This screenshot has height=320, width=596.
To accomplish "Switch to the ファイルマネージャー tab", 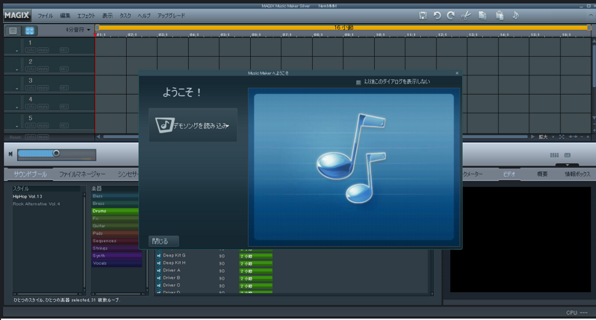I will (82, 174).
